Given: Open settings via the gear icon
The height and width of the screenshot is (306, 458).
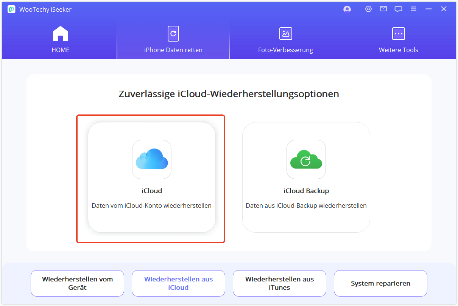Looking at the screenshot, I should pyautogui.click(x=368, y=9).
